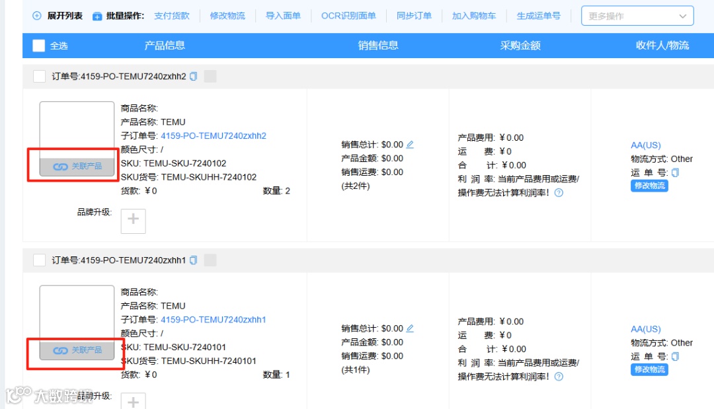
Task: Click (共1件) item count text
Action: [x=356, y=370]
